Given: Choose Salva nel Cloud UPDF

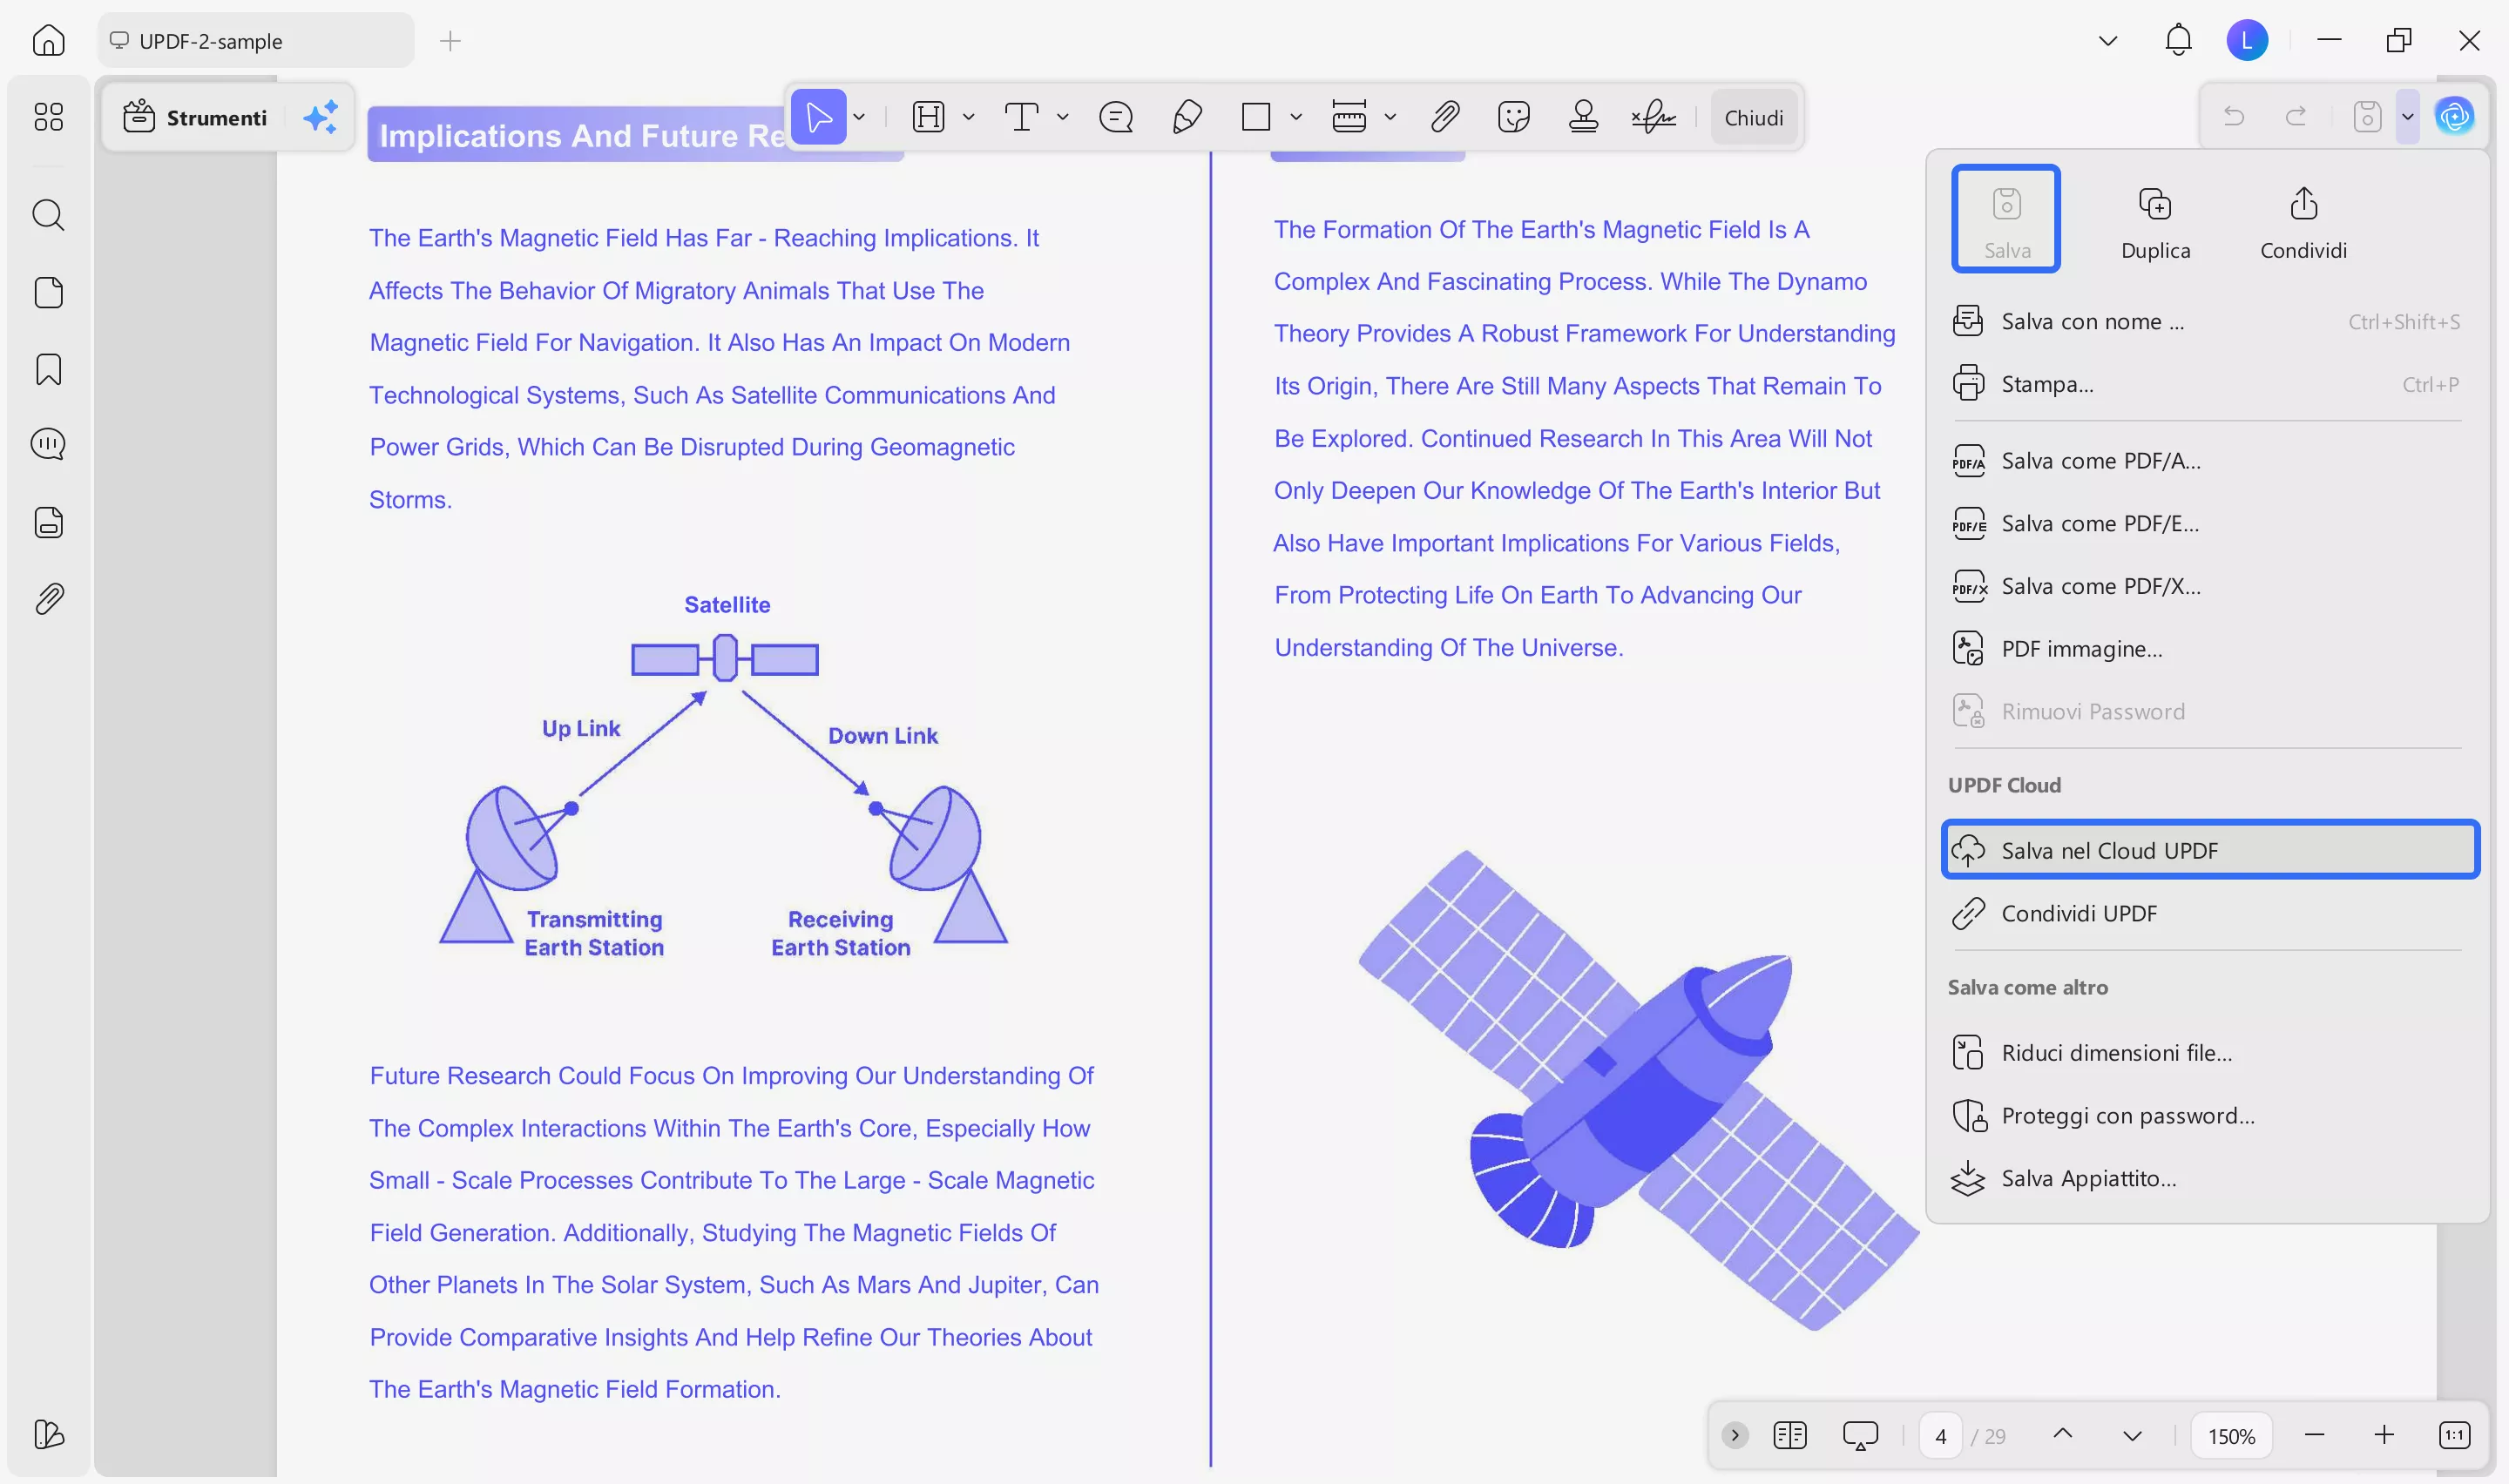Looking at the screenshot, I should (x=2210, y=850).
